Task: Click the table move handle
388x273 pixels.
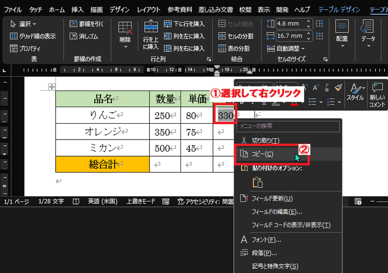Action: click(x=52, y=87)
